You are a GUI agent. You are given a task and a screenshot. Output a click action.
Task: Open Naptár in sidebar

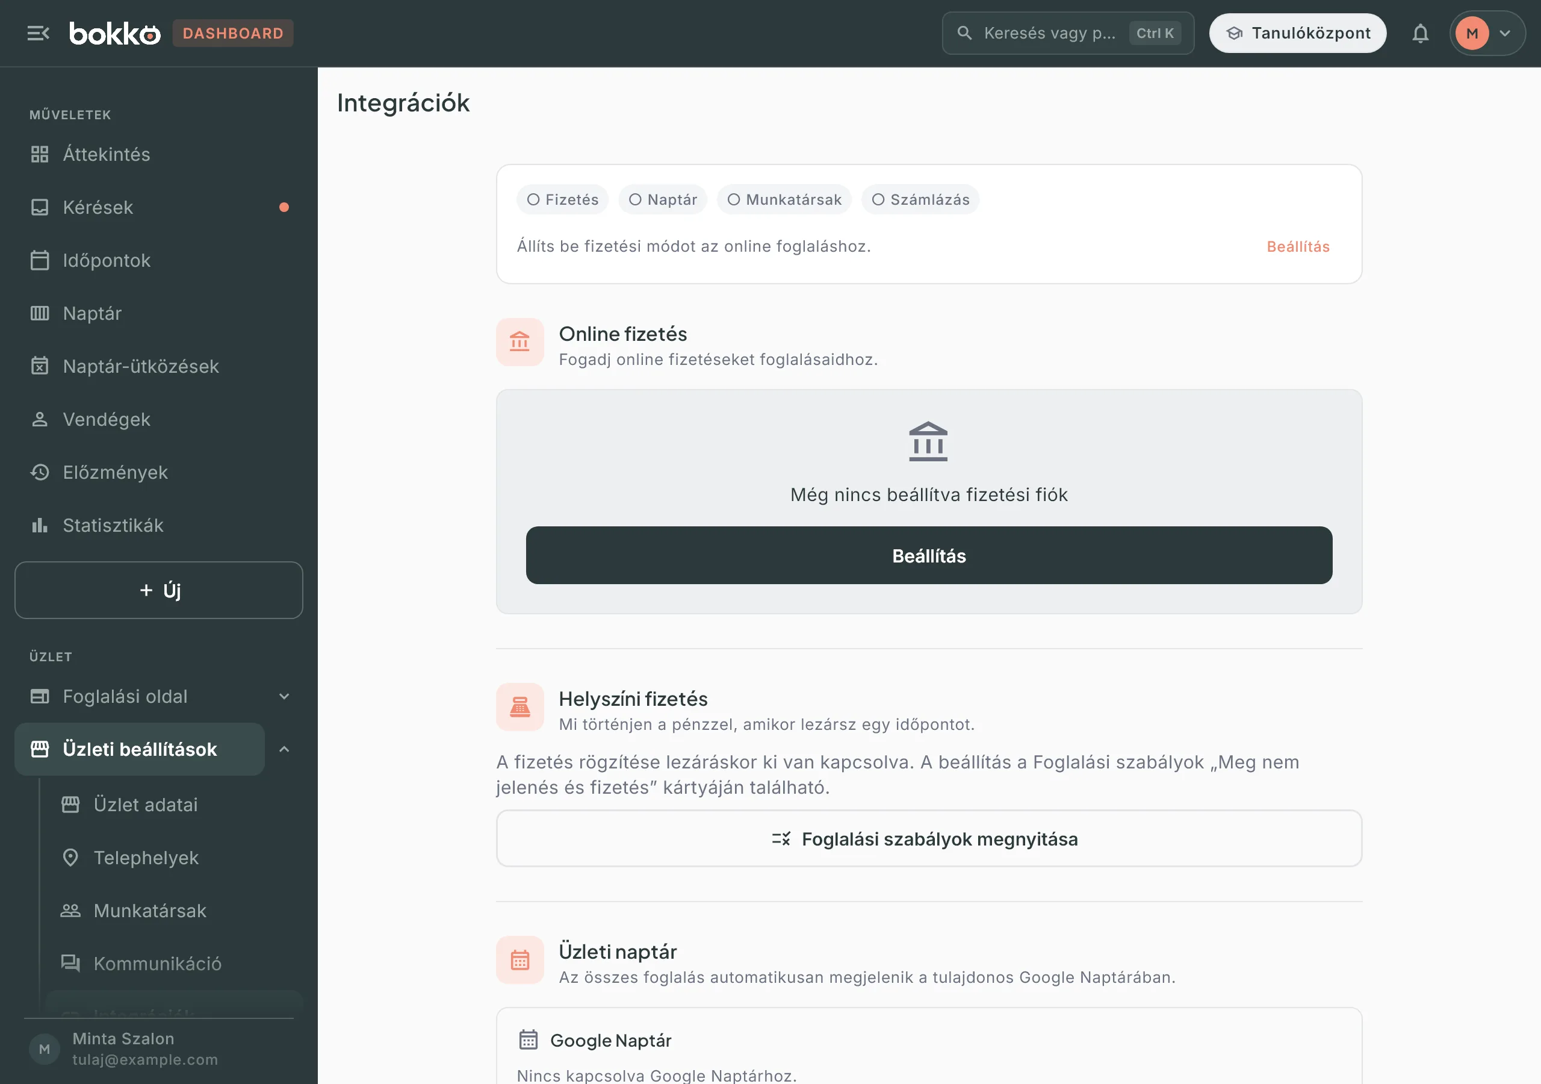pyautogui.click(x=158, y=313)
